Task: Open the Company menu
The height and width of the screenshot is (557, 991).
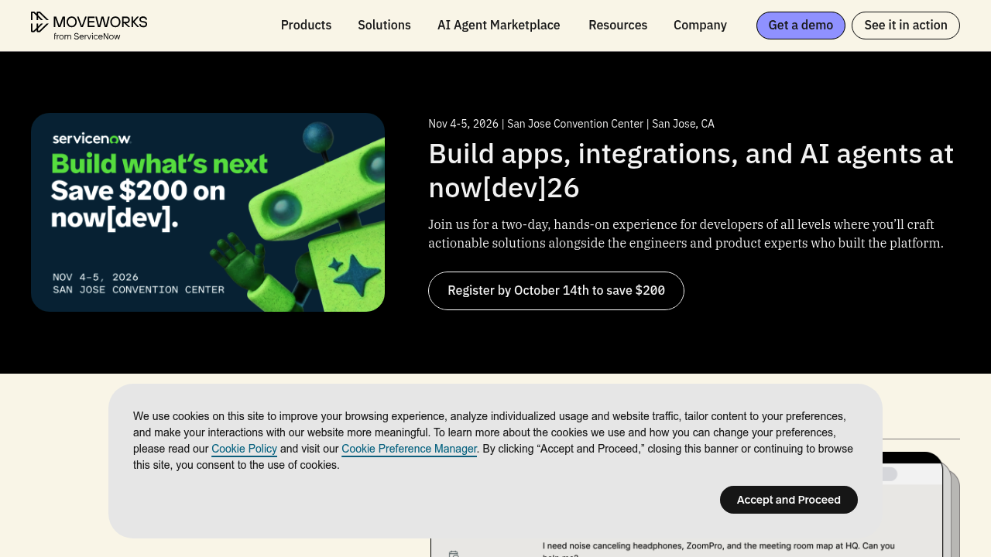Action: tap(700, 26)
